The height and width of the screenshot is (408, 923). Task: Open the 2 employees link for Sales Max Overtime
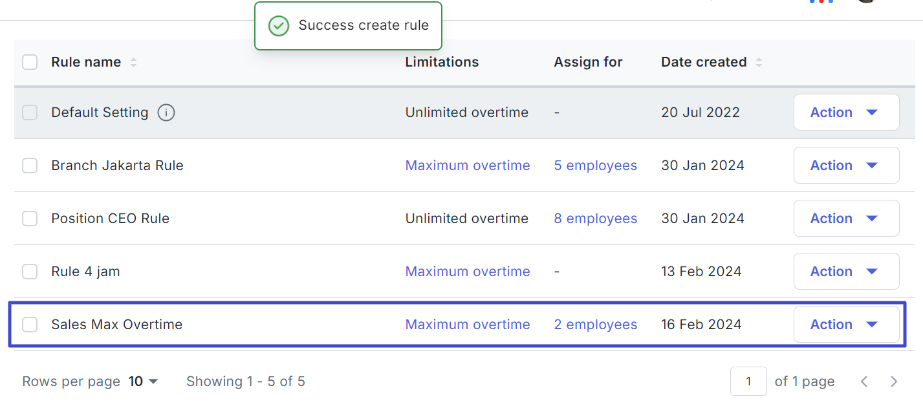[x=596, y=325]
